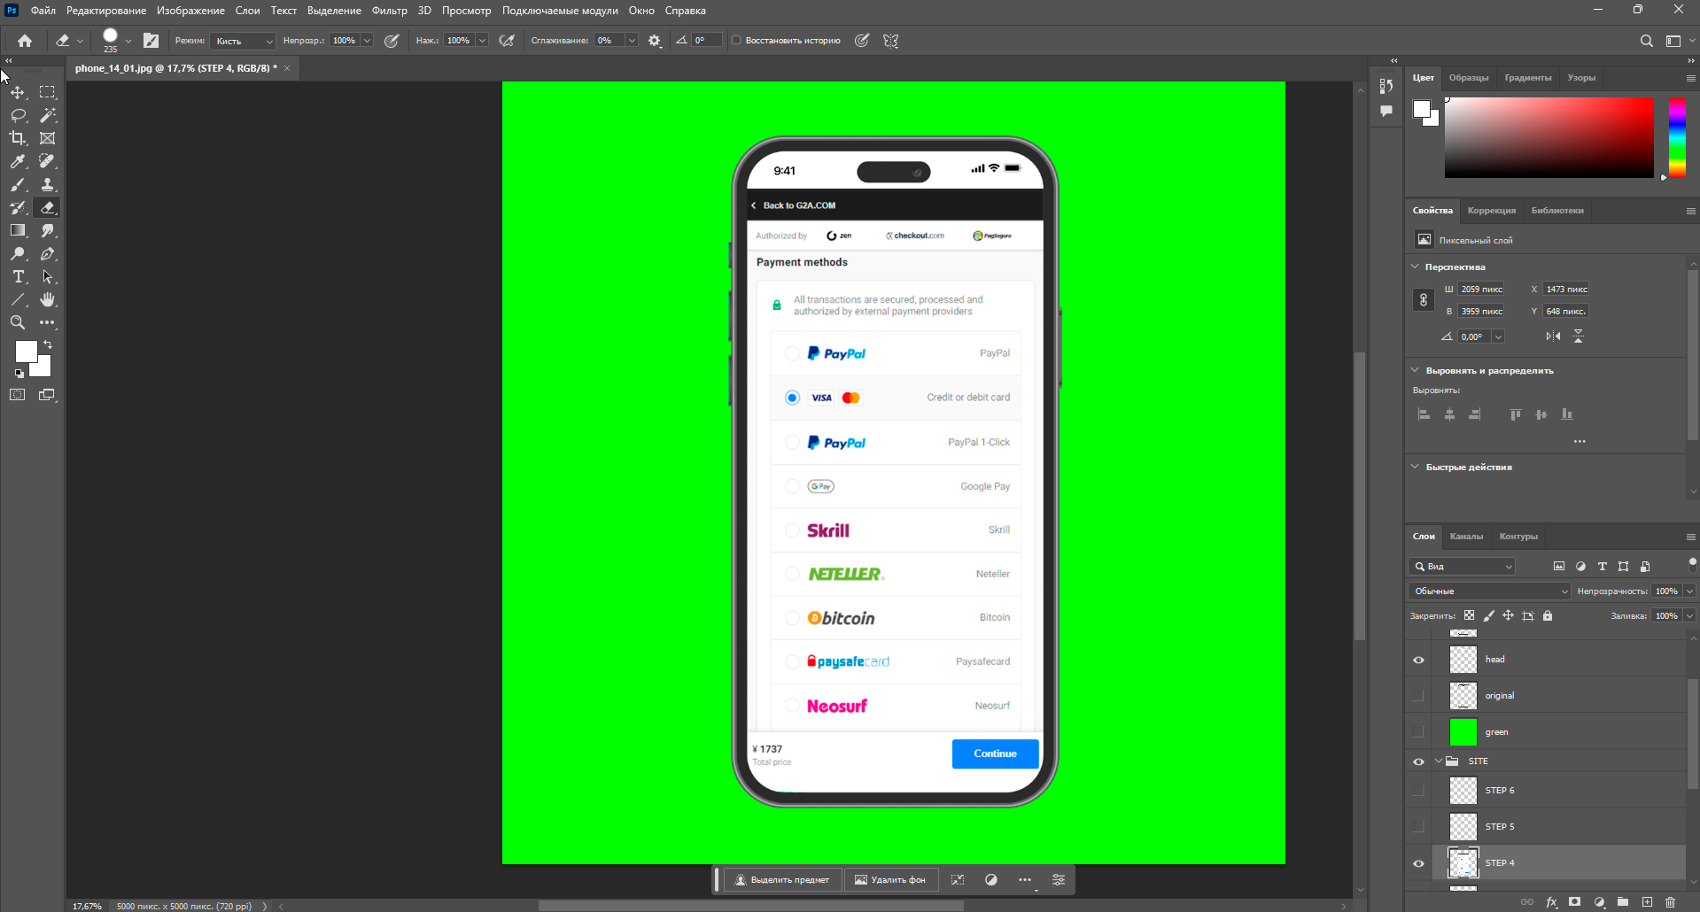Click the rainbow hue slider strip
The image size is (1700, 912).
[x=1677, y=137]
